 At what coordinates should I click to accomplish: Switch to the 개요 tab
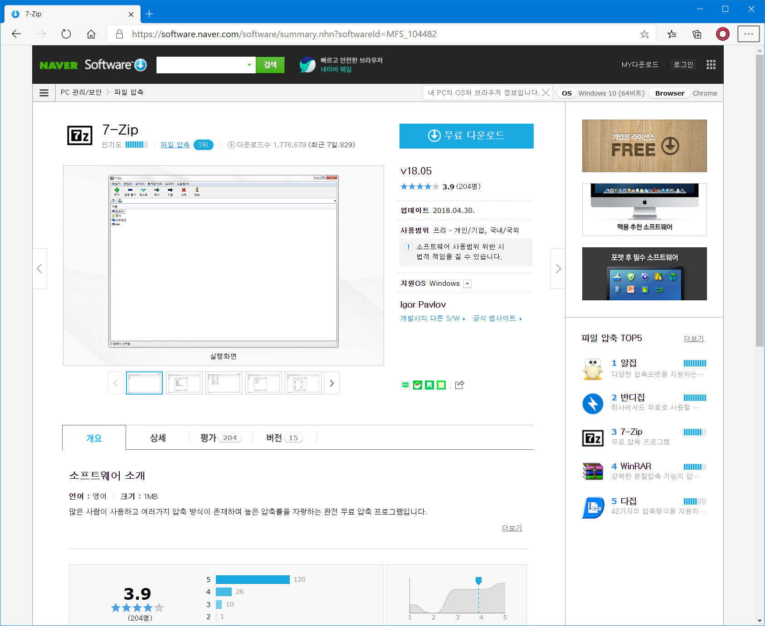94,438
